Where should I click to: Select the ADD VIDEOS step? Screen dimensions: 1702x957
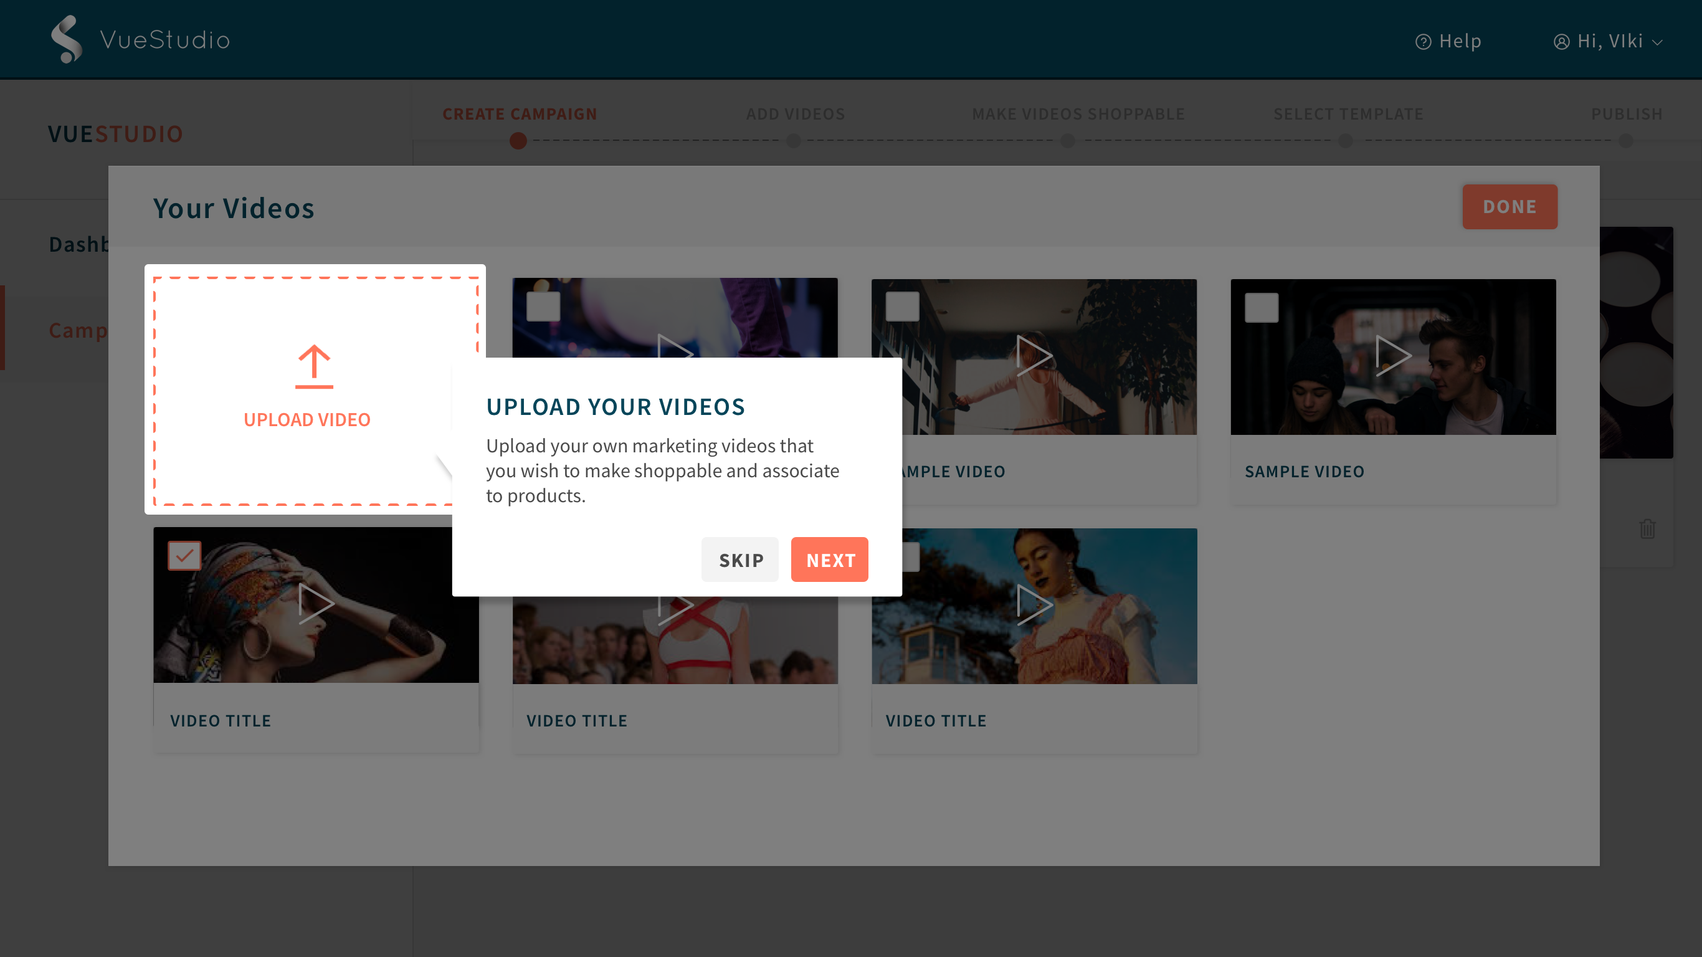796,113
